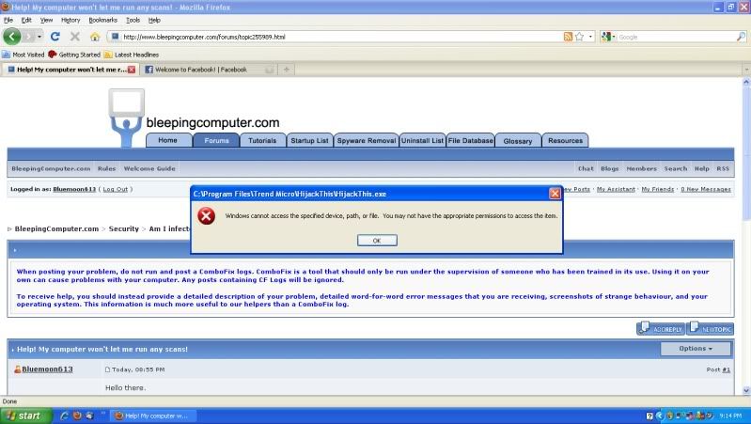751x424 pixels.
Task: Open the Glossary tab
Action: tap(518, 141)
